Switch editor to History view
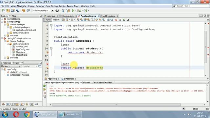The height and width of the screenshot is (118, 210). (56, 20)
